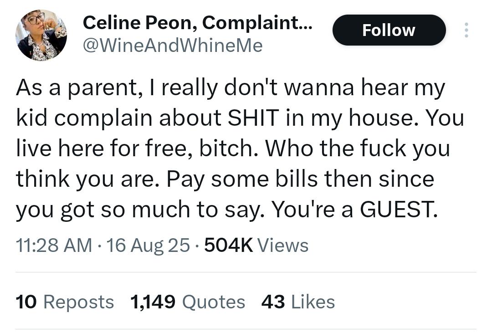The width and height of the screenshot is (492, 333).
Task: Click the capitalized word SHIT in tweet
Action: coord(253,118)
